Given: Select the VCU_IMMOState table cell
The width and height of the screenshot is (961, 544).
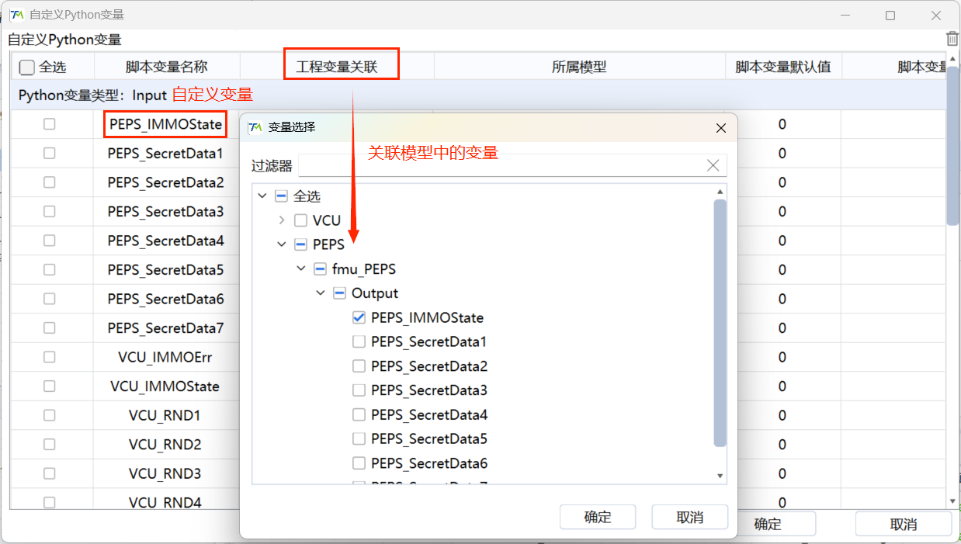Looking at the screenshot, I should [x=165, y=386].
